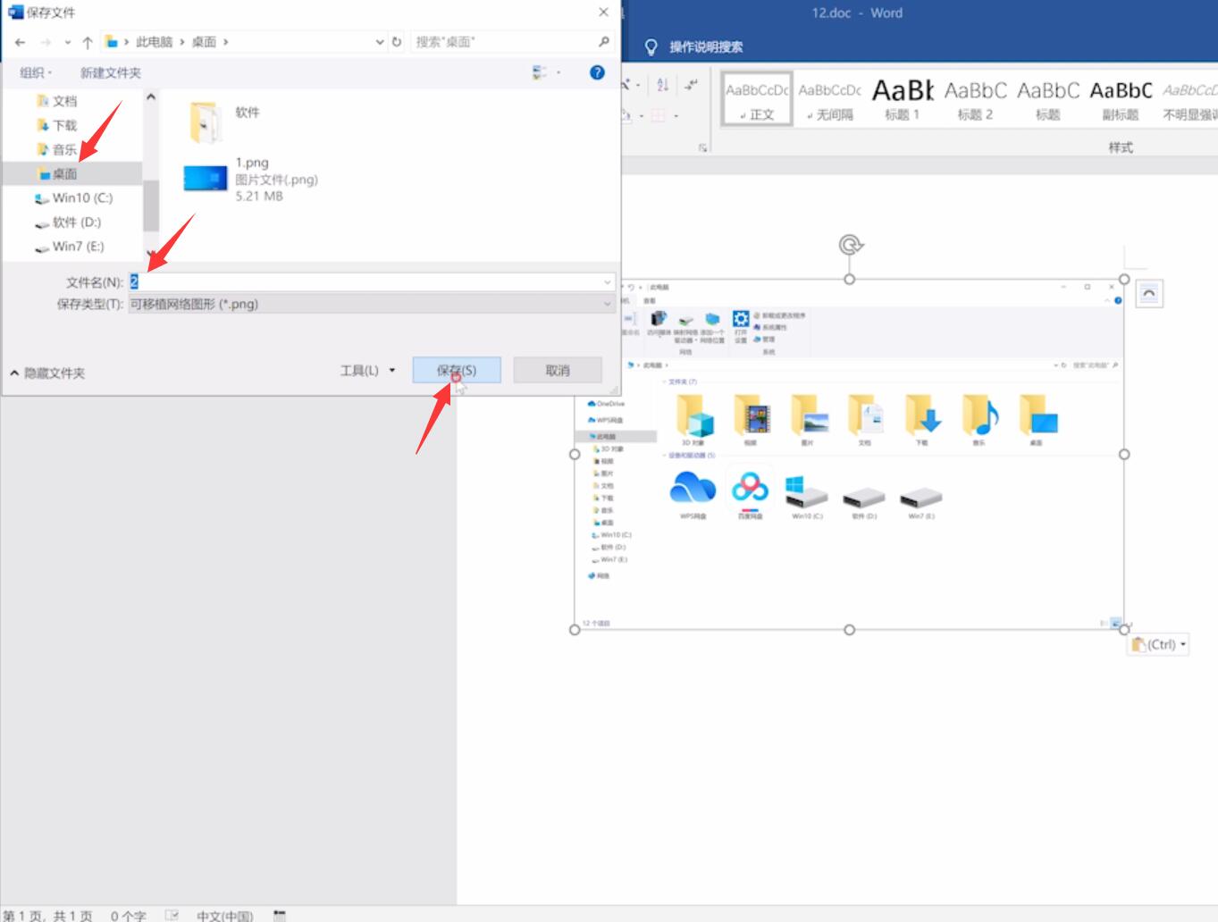Click the 桌面 breadcrumb in address bar

(x=204, y=42)
